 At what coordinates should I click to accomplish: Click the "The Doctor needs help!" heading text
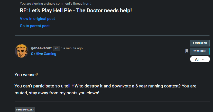[108, 11]
